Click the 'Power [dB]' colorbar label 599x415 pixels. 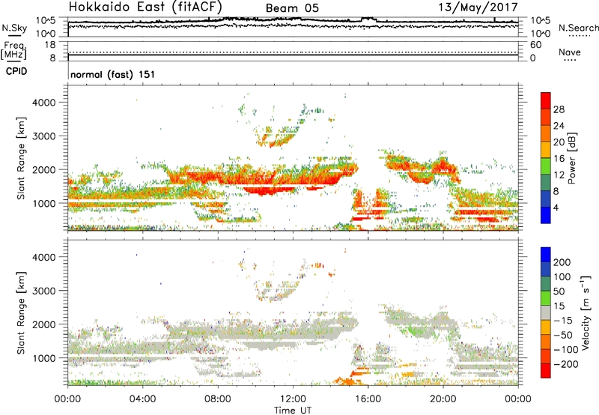572,158
